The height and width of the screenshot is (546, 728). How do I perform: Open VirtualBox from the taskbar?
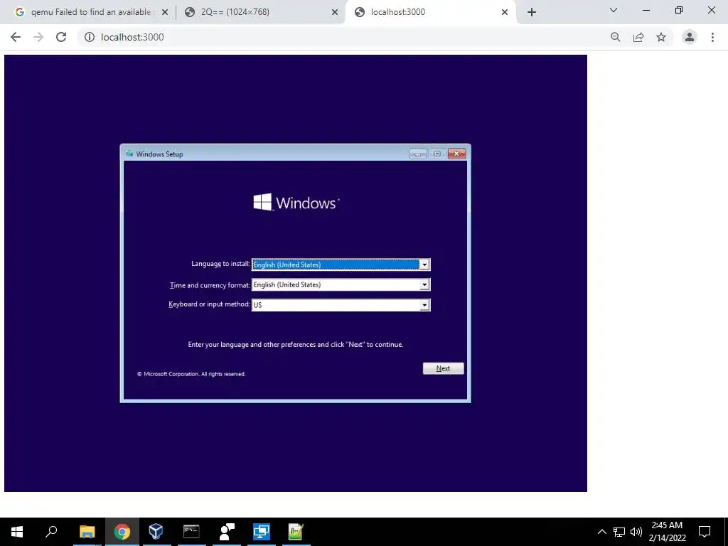pos(156,532)
